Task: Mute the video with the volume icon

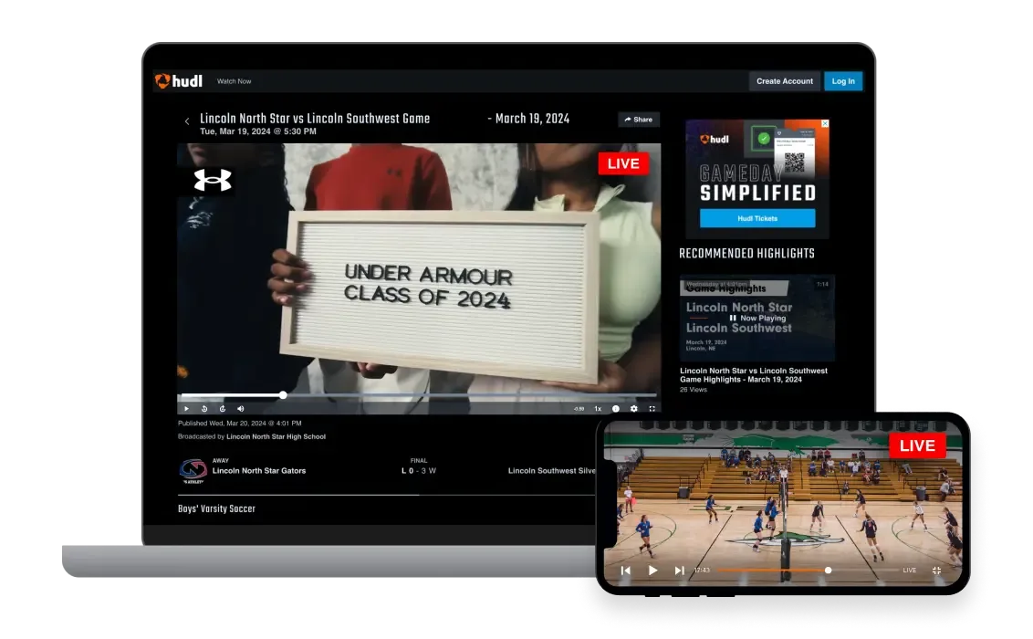Action: [x=241, y=408]
